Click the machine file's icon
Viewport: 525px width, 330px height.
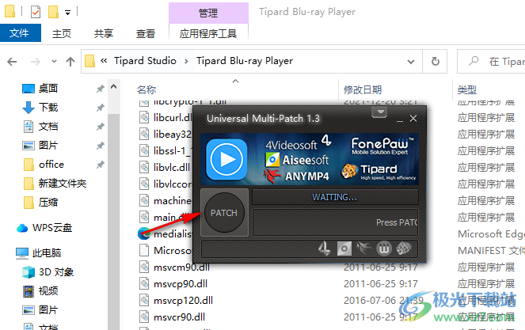pyautogui.click(x=144, y=201)
